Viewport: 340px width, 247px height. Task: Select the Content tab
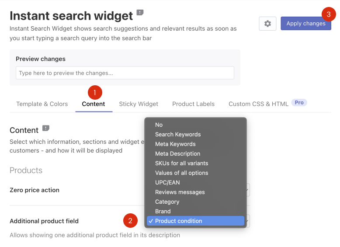click(x=94, y=104)
